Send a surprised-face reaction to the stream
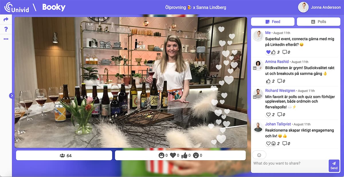Image resolution: width=344 pixels, height=177 pixels. coord(196,155)
